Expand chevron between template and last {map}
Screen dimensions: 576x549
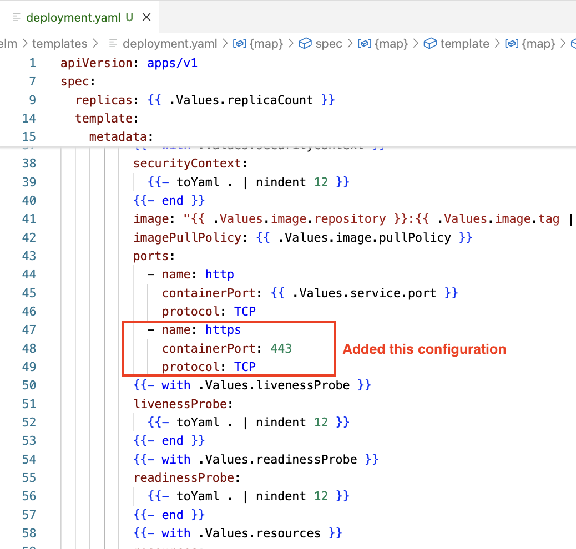click(x=497, y=44)
